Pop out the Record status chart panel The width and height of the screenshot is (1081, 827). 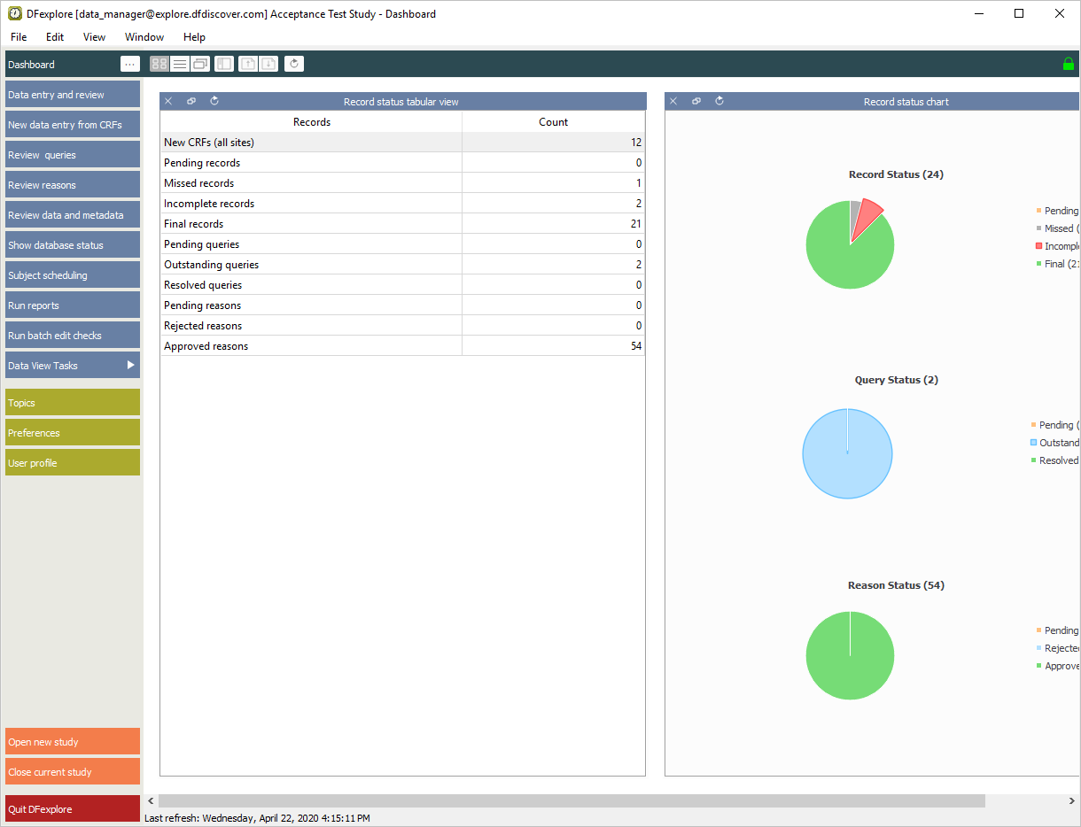point(696,101)
